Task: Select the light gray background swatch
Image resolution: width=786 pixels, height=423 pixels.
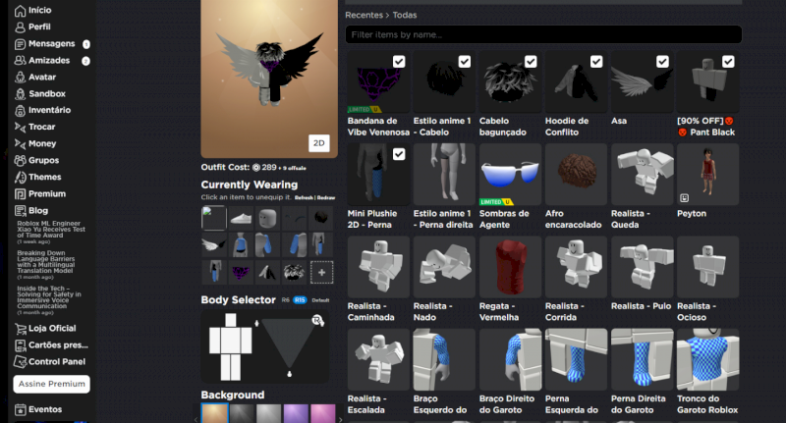Action: point(268,413)
